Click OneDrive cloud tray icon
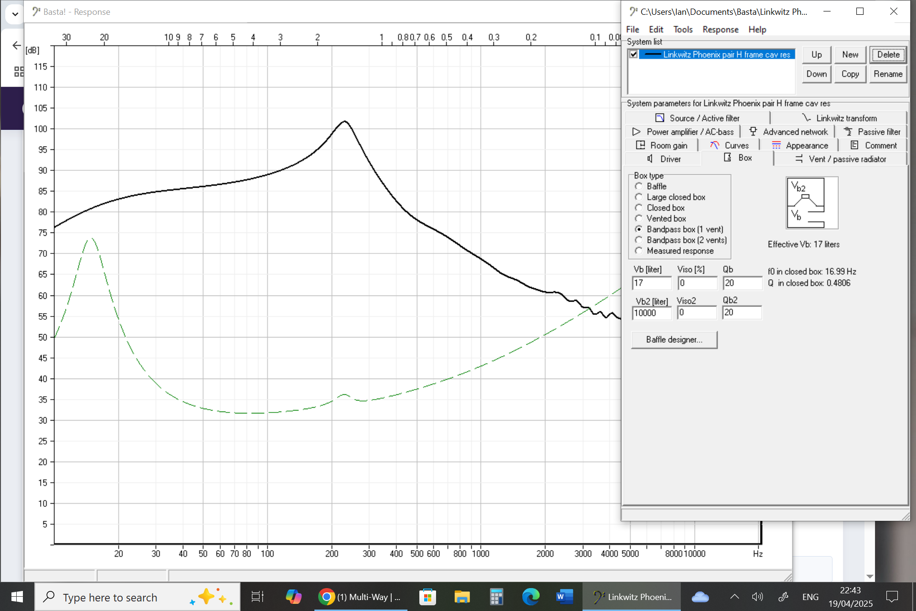This screenshot has width=916, height=611. tap(700, 597)
